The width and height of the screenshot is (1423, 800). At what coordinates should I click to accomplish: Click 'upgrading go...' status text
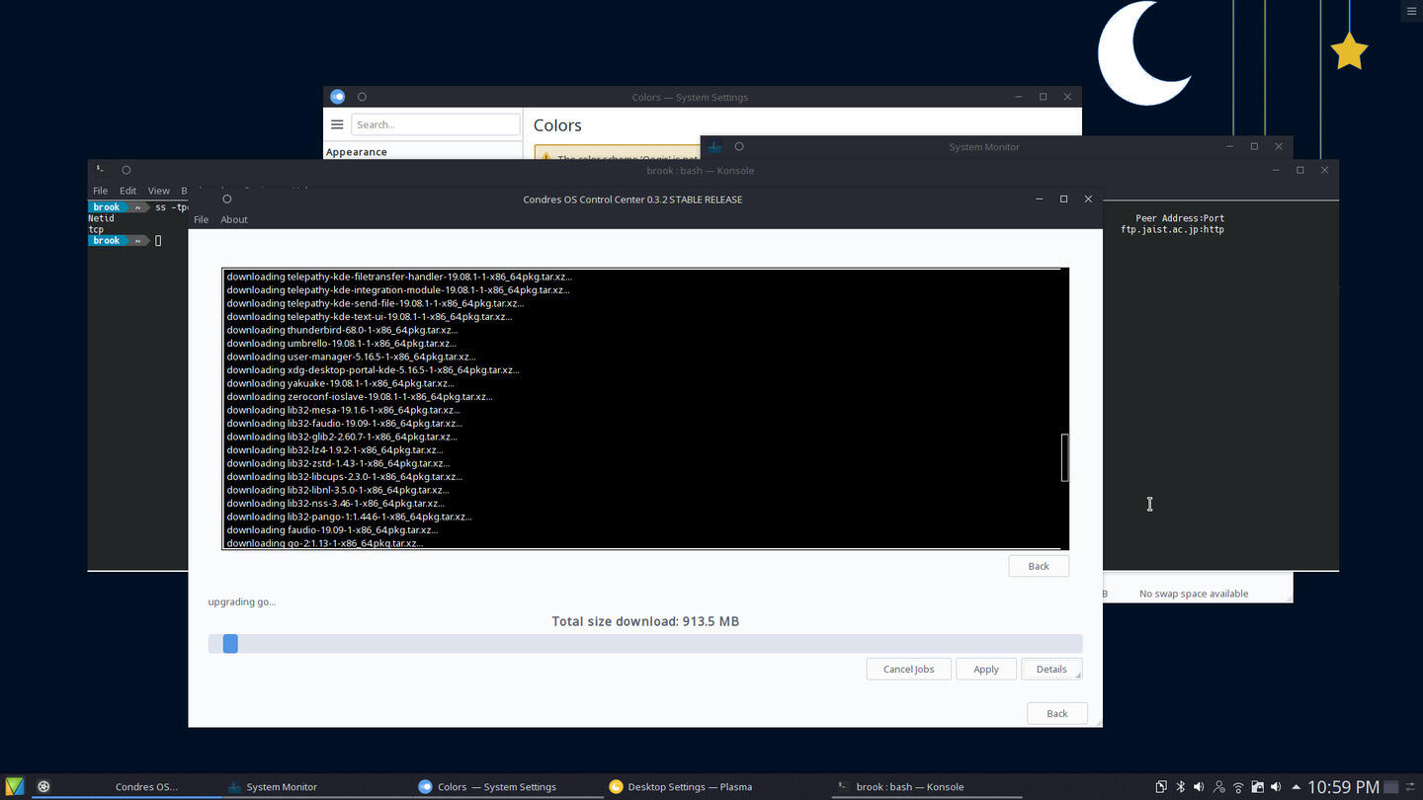tap(242, 601)
